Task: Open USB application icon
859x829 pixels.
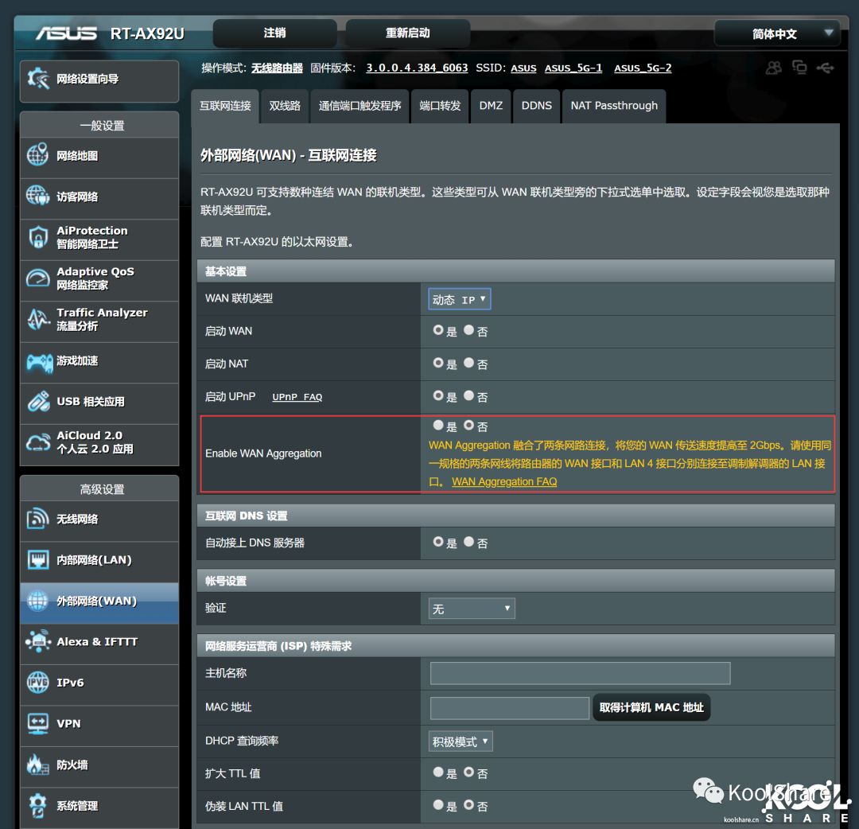Action: [38, 402]
